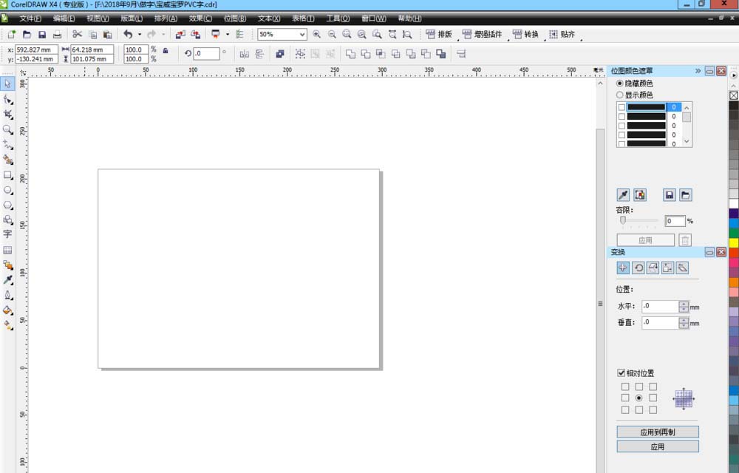Screen dimensions: 739x473
Task: Open the 位图(B) menu
Action: pos(235,18)
